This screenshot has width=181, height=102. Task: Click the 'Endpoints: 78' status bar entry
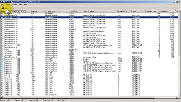[5, 100]
